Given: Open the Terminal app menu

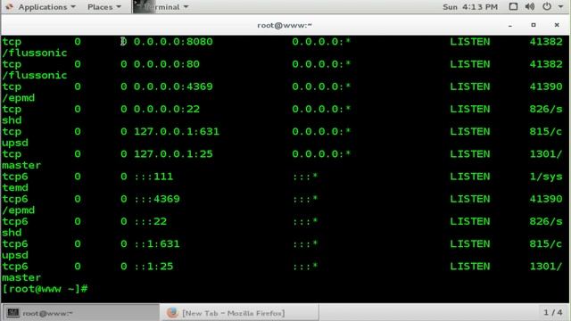Looking at the screenshot, I should (161, 7).
